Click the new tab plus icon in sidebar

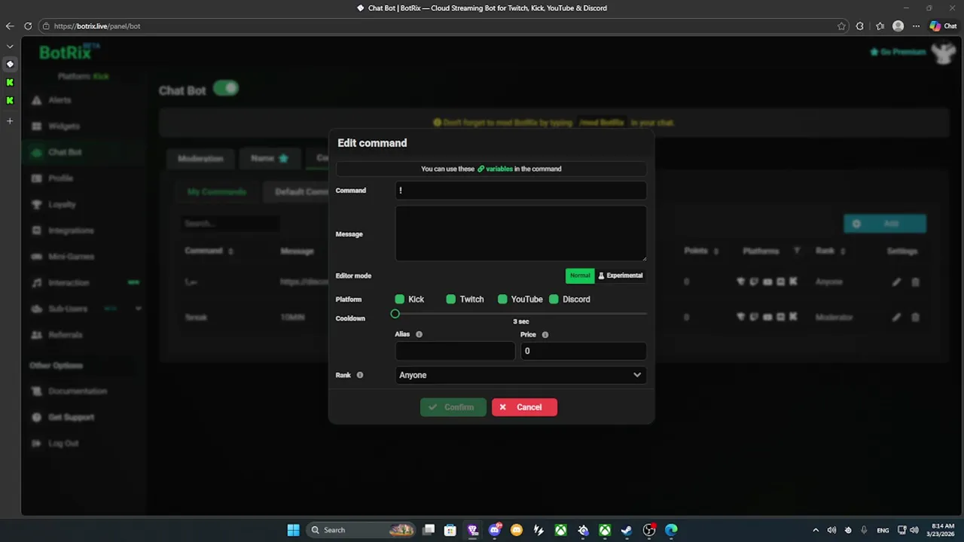click(x=10, y=120)
